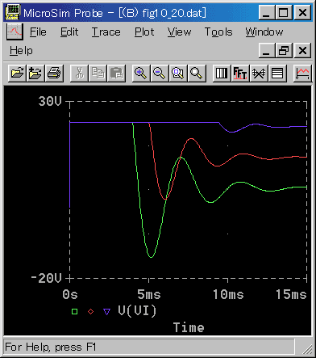Expand the Window menu
This screenshot has height=358, width=316.
264,32
